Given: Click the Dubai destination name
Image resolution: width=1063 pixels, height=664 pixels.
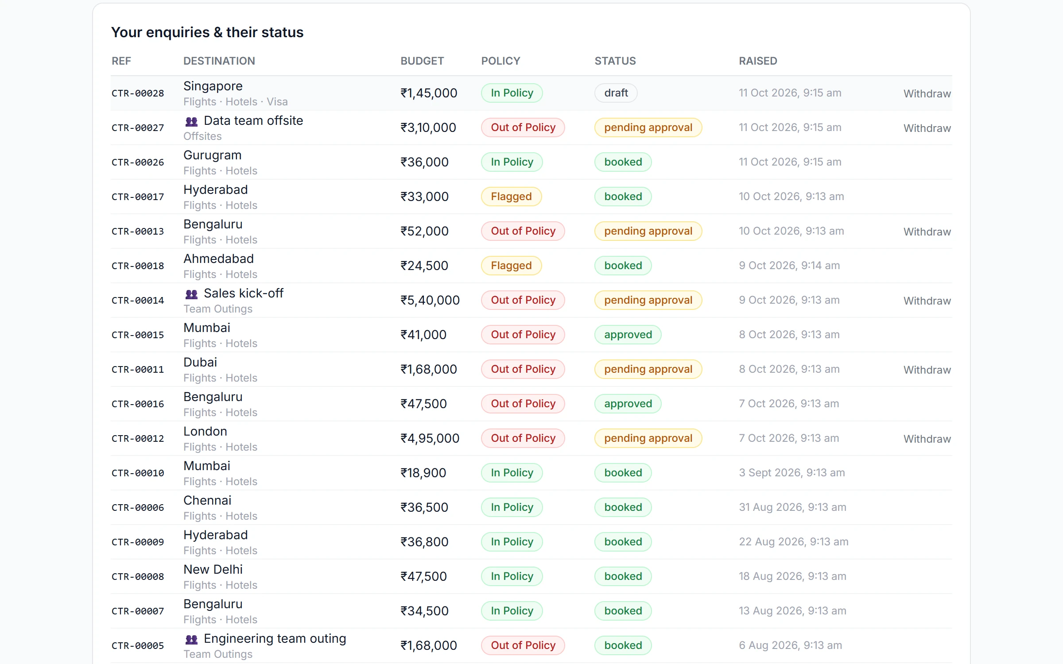Looking at the screenshot, I should (x=200, y=363).
